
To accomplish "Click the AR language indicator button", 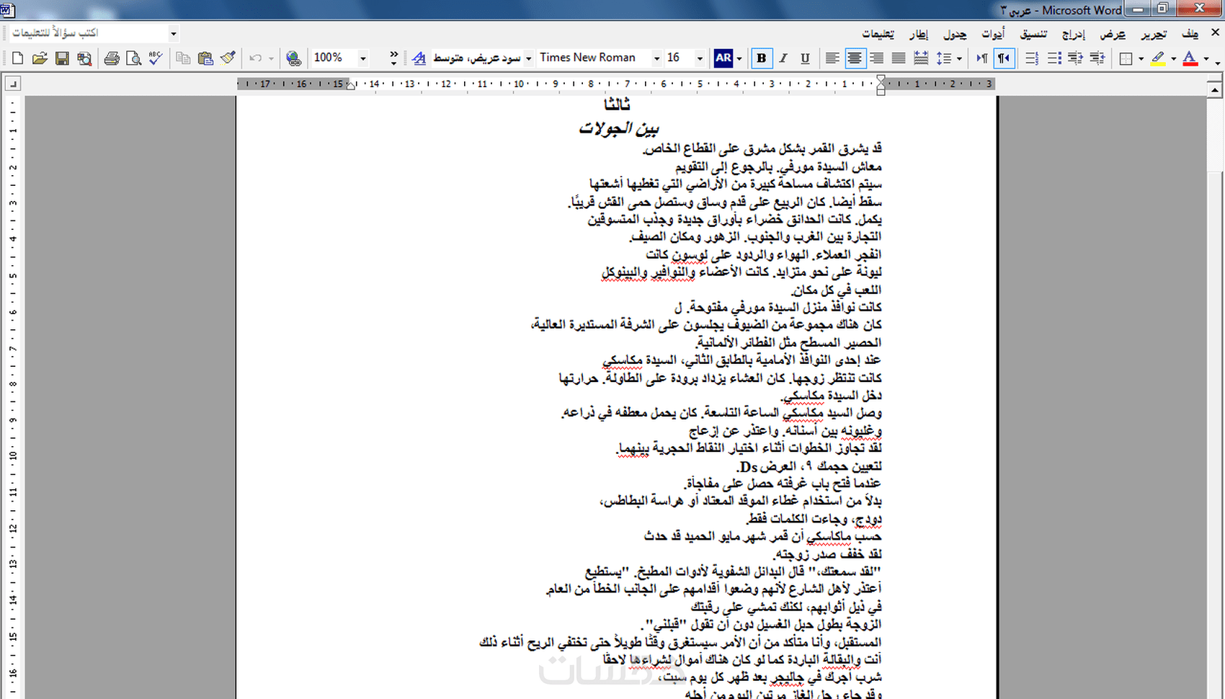I will pyautogui.click(x=723, y=58).
